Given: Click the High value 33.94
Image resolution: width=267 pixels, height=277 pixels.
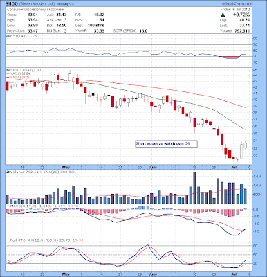Looking at the screenshot, I should 33,20.
